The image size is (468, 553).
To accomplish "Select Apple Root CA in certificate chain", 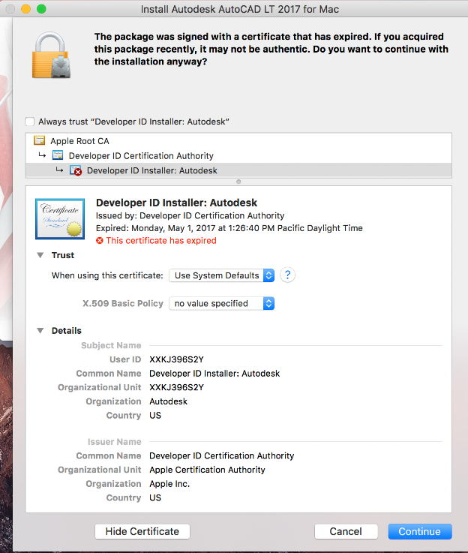I will point(238,141).
